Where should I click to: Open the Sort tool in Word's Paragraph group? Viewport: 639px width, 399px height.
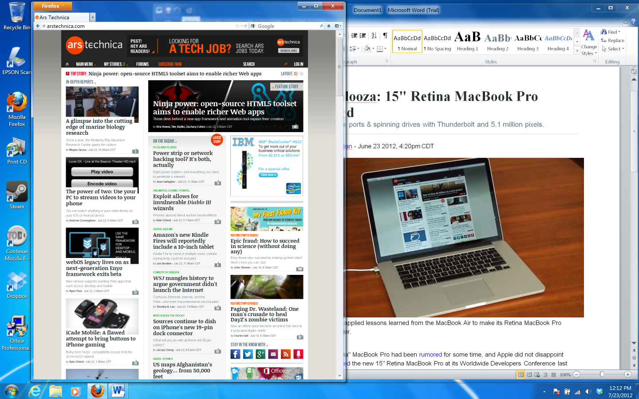(374, 36)
